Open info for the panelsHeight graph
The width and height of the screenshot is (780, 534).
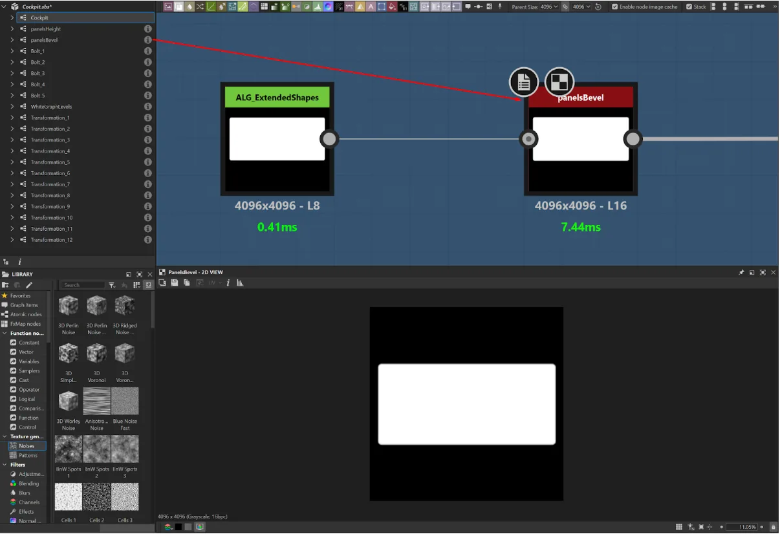148,29
